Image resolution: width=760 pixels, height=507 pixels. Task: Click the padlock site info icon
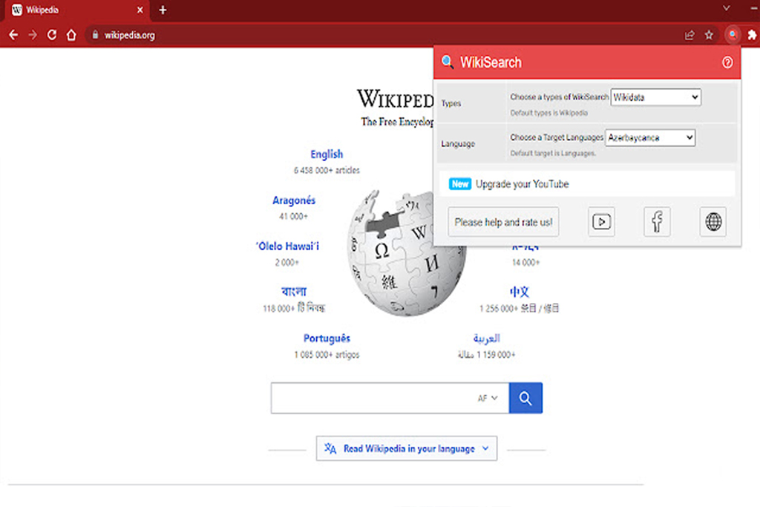click(96, 35)
